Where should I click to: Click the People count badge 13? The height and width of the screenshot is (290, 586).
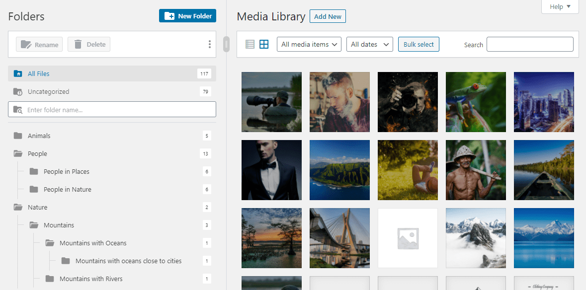tap(205, 153)
